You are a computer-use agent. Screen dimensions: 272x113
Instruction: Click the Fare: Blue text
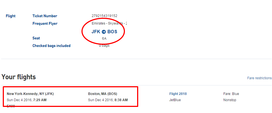(x=231, y=94)
